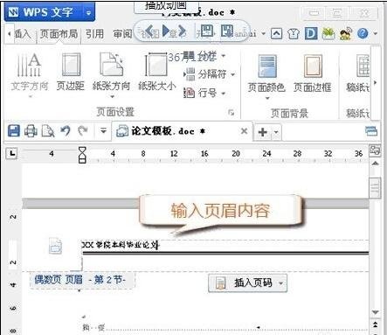Click the vertical scrollbar down arrow
Image resolution: width=387 pixels, height=335 pixels.
(x=375, y=312)
